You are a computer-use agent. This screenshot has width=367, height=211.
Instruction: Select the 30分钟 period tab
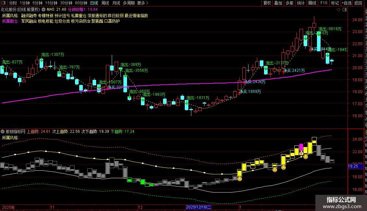point(66,3)
